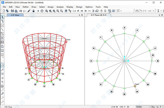Toggle Snap to Points and Grid
This screenshot has width=164, height=108.
[x=2, y=65]
